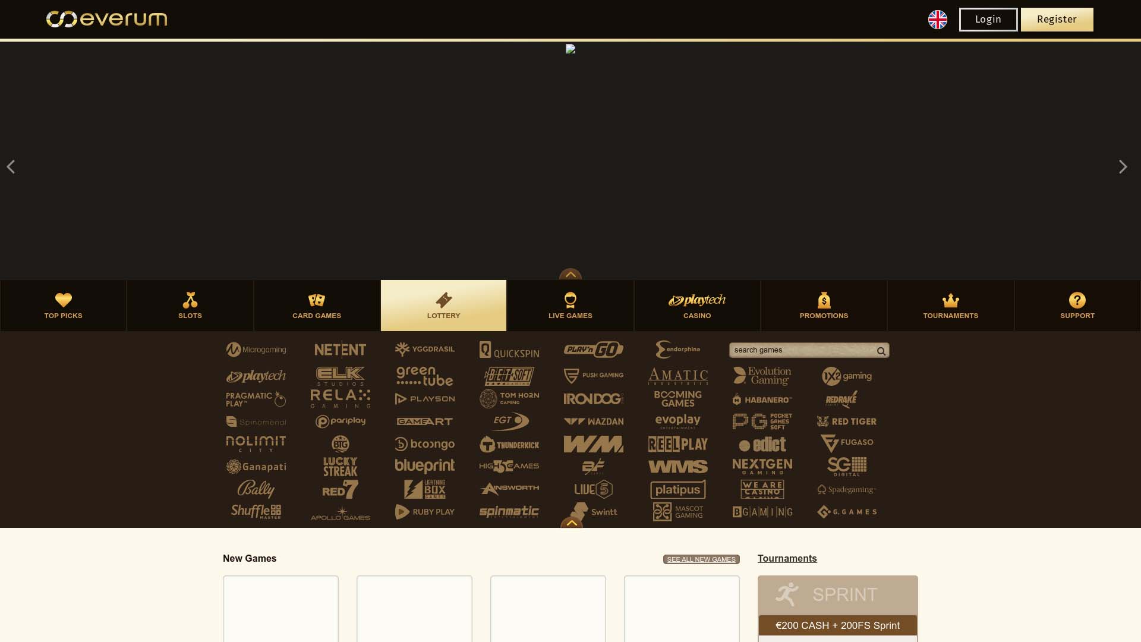Select the NETENT provider logo
Viewport: 1141px width, 642px height.
[x=341, y=350]
